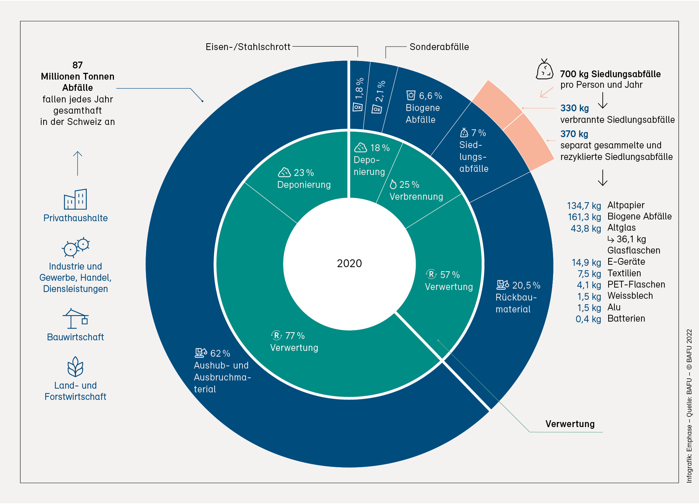Click the plant icon above Land- und Forstwirtschaft
The image size is (699, 504).
pos(75,367)
